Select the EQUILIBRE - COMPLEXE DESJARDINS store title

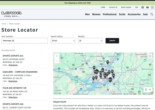click(20, 72)
